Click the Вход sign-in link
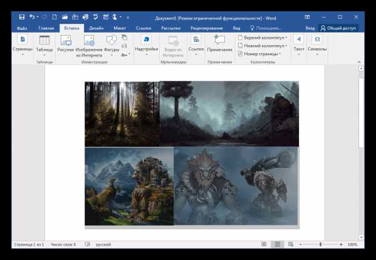The image size is (376, 260). pyautogui.click(x=310, y=28)
